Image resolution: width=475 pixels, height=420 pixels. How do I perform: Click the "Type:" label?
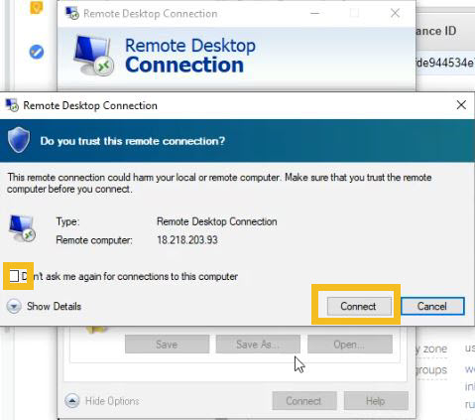(67, 221)
